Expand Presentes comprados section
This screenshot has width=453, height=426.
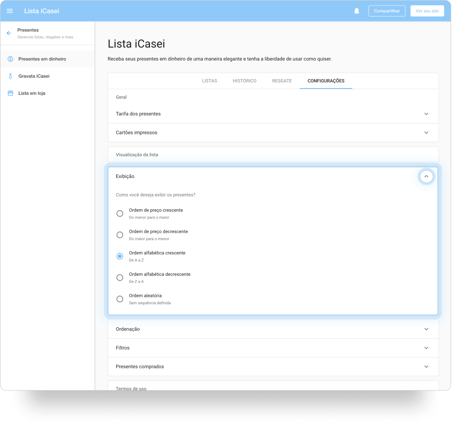click(426, 366)
